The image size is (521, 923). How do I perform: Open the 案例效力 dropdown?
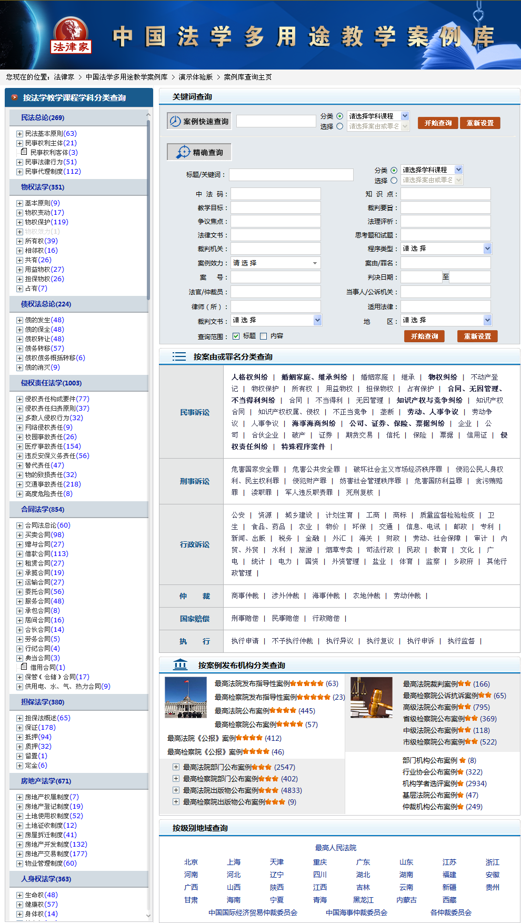[276, 263]
